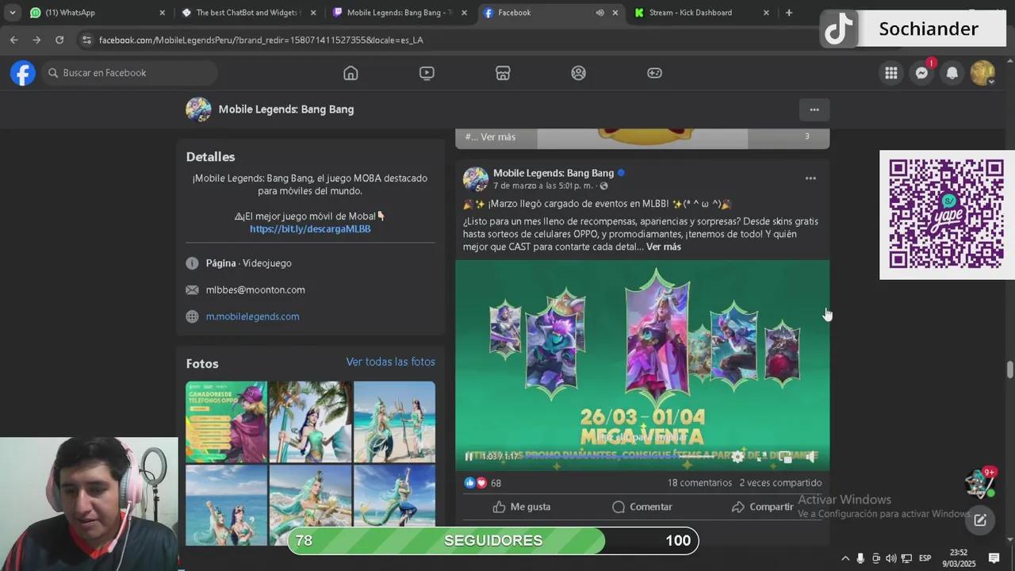Open the Mobile Legends page avatar in the header
This screenshot has height=571, width=1015.
[198, 109]
